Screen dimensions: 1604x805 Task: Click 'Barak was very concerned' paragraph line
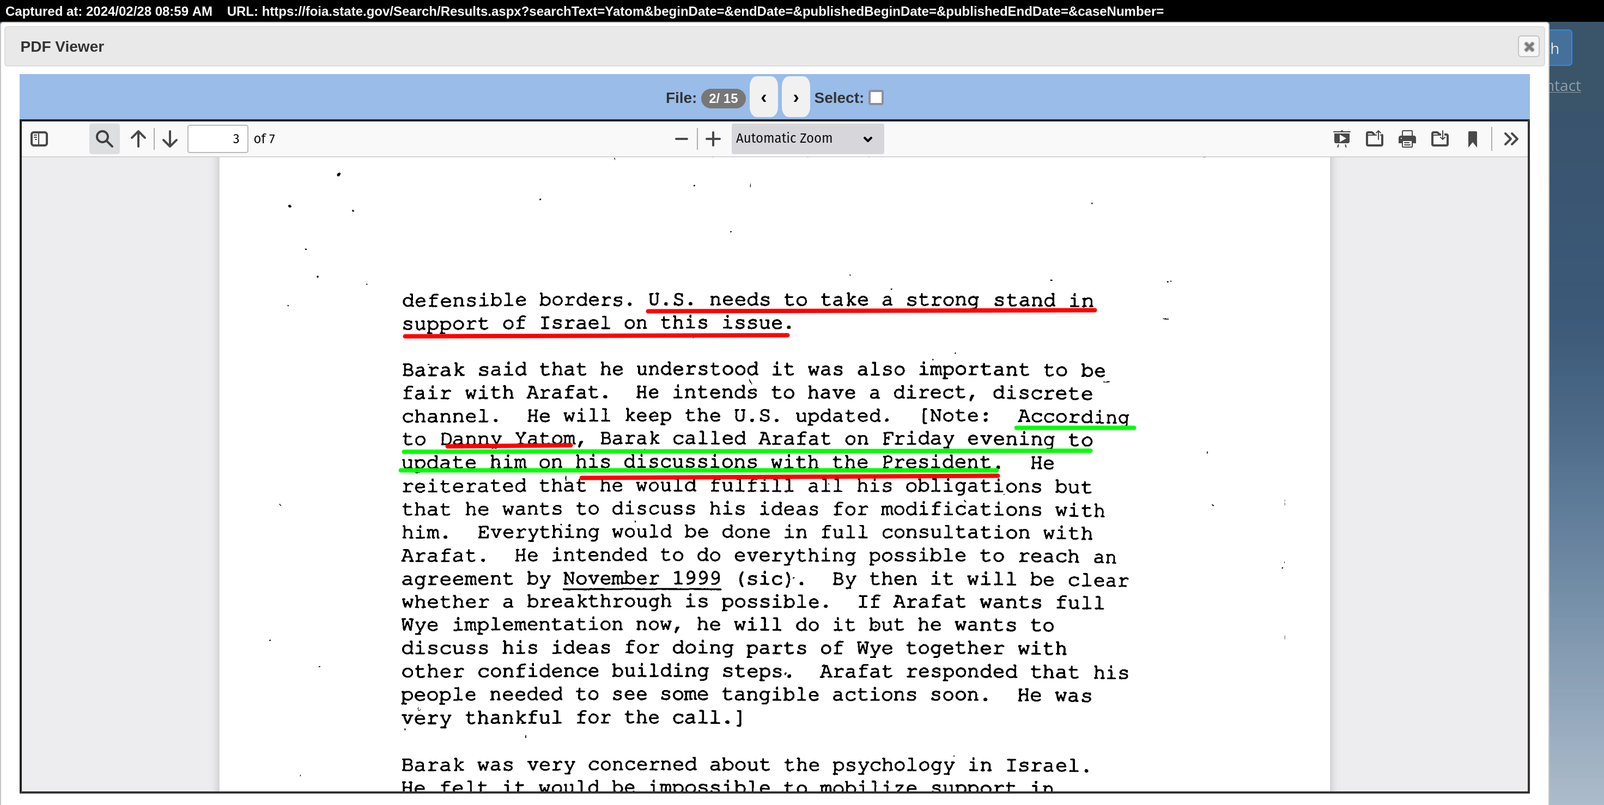click(x=745, y=765)
